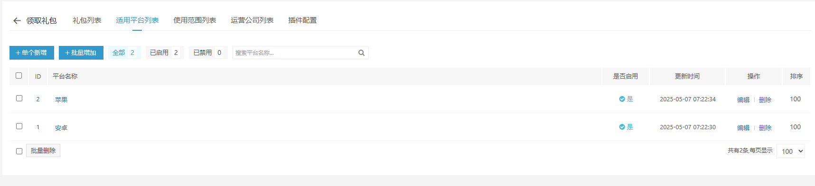Click the enabled check icon for 安卓
The width and height of the screenshot is (815, 186).
pyautogui.click(x=622, y=127)
